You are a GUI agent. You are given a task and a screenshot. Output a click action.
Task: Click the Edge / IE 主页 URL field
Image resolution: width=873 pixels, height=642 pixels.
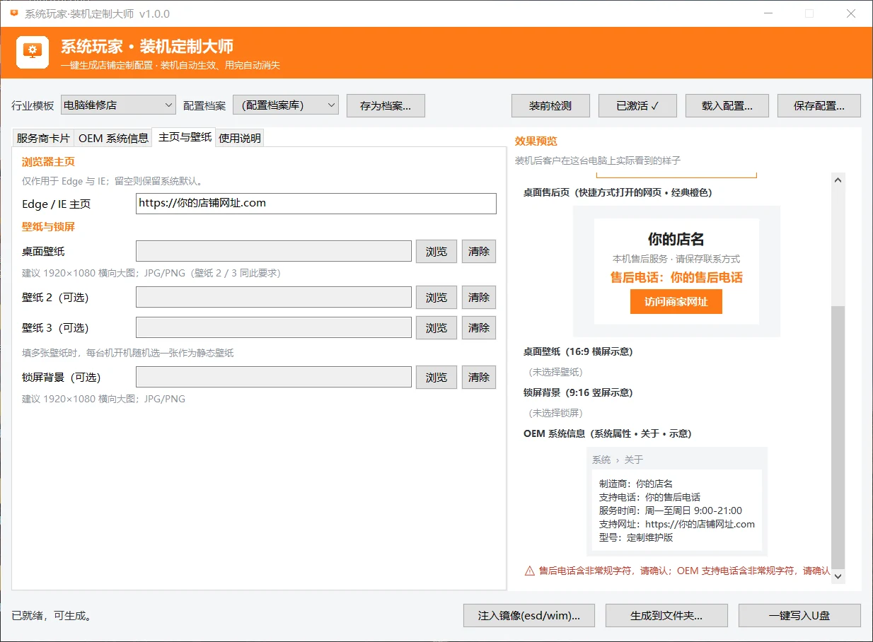[x=316, y=204]
